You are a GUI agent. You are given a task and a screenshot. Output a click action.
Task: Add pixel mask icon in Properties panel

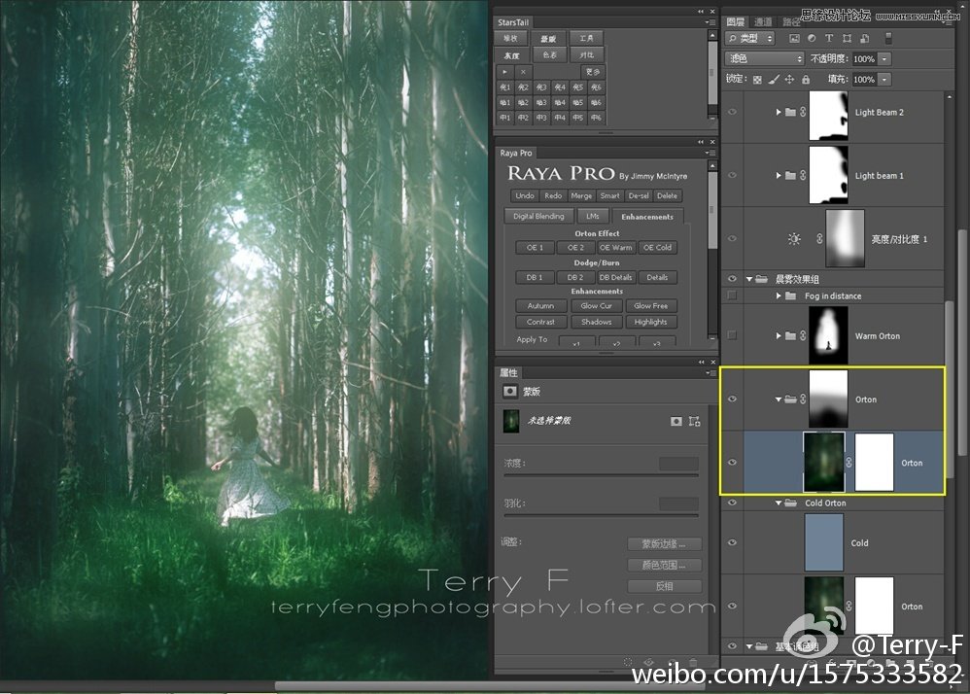coord(676,421)
